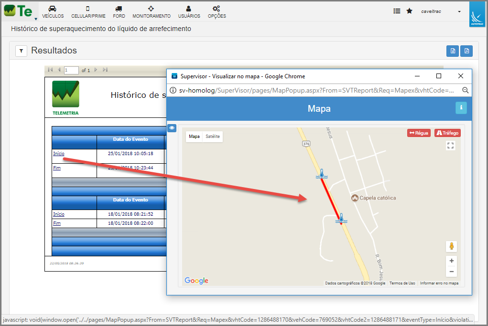This screenshot has height=326, width=488.
Task: Open the Celular/Prime menu
Action: (88, 12)
